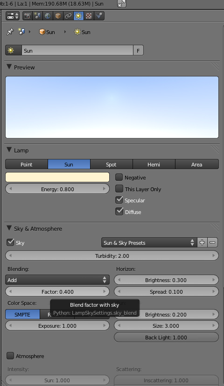The height and width of the screenshot is (386, 224).
Task: Select the Sun lamp type
Action: [x=69, y=164]
